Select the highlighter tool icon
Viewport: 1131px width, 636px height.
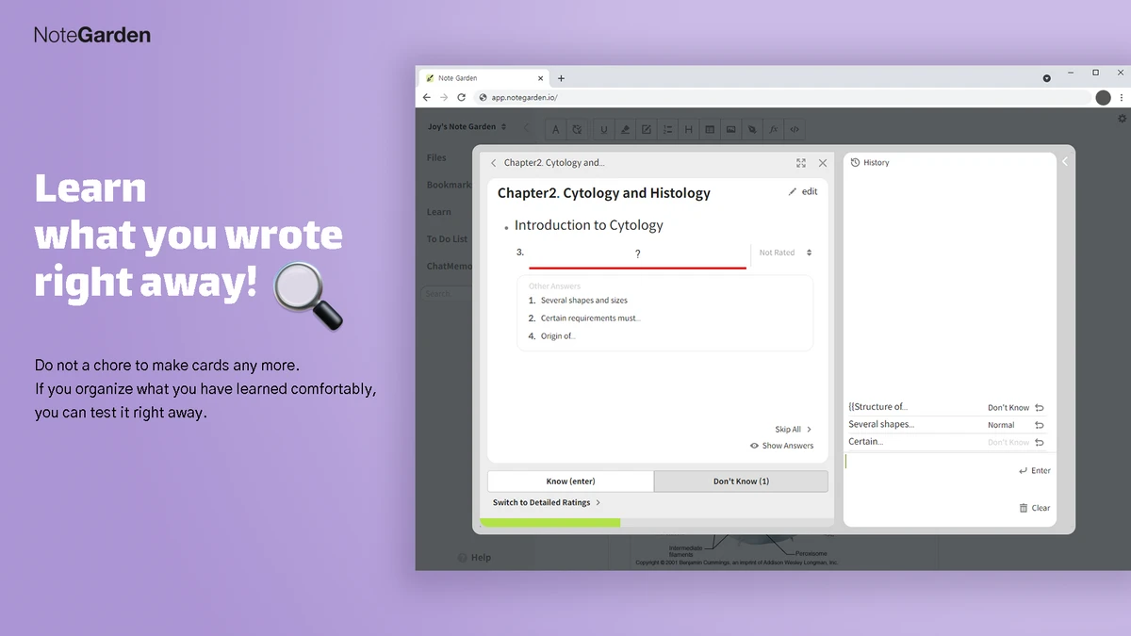(x=624, y=130)
